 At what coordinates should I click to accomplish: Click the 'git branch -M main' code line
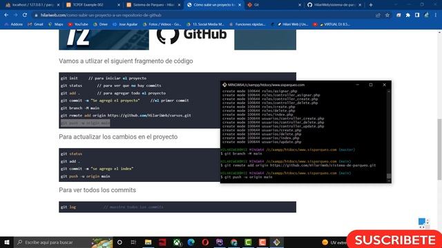tap(80, 108)
